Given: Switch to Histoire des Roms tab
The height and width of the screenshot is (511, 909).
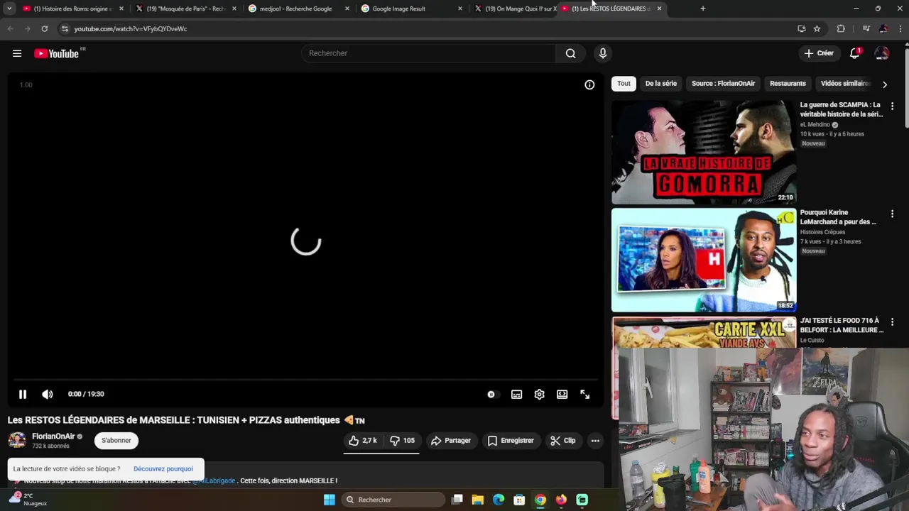Looking at the screenshot, I should coord(73,9).
